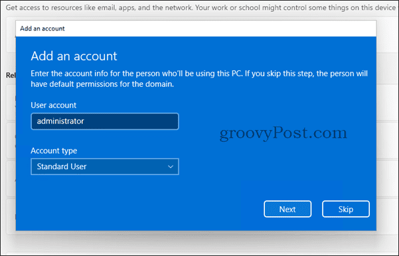Image resolution: width=399 pixels, height=256 pixels.
Task: Click the 'Account type' label
Action: pos(54,151)
